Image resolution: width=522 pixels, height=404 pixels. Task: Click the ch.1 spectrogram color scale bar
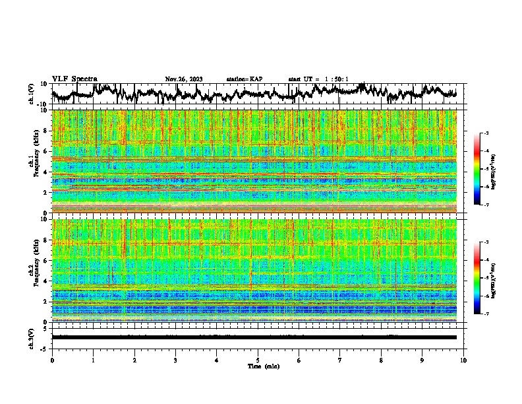pyautogui.click(x=477, y=169)
